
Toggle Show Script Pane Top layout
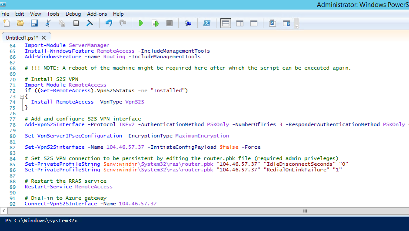pos(226,23)
